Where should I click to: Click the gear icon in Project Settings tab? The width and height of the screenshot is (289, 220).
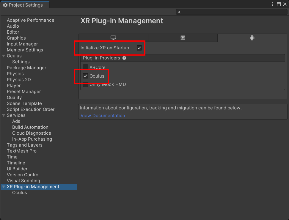pos(5,5)
